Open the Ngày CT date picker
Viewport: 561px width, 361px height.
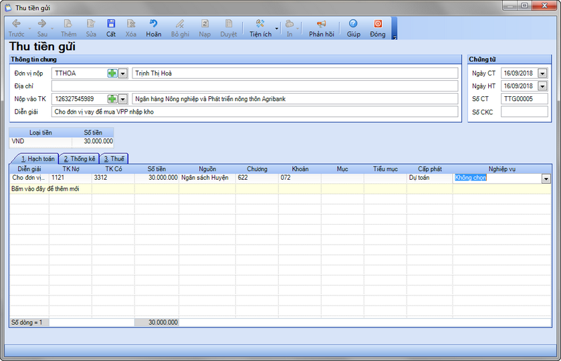pos(542,73)
